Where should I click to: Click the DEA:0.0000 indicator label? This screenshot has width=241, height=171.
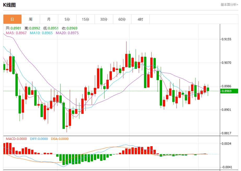point(60,139)
